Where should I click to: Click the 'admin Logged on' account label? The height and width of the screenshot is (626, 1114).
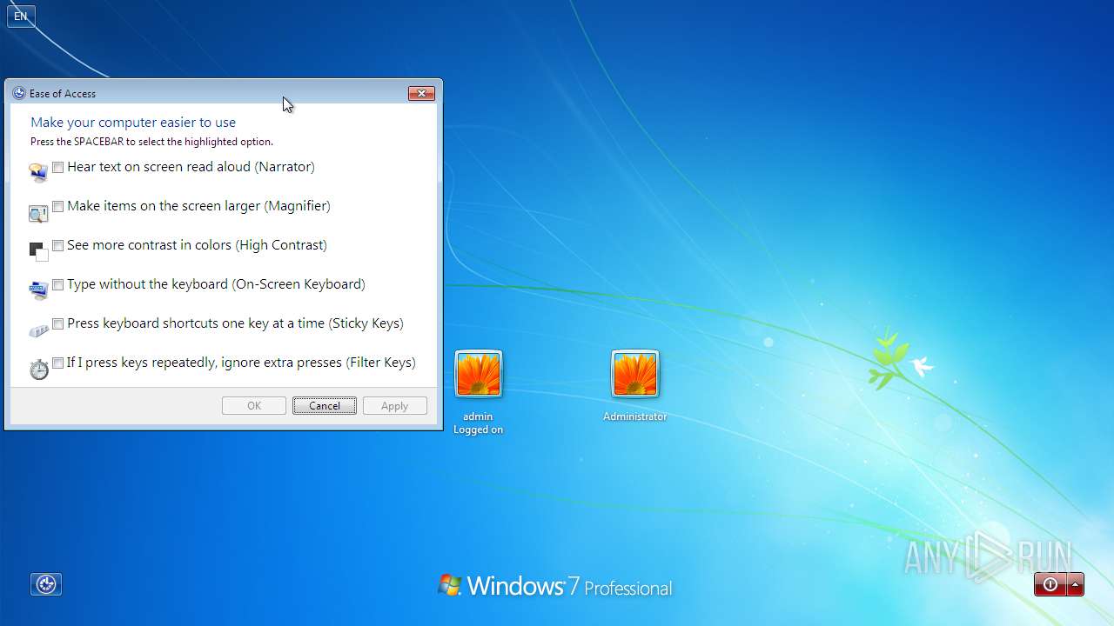pos(479,423)
